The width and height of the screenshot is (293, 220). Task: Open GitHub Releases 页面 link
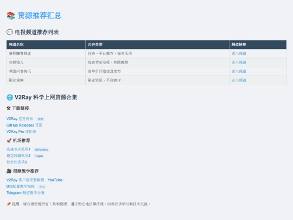tap(24, 125)
